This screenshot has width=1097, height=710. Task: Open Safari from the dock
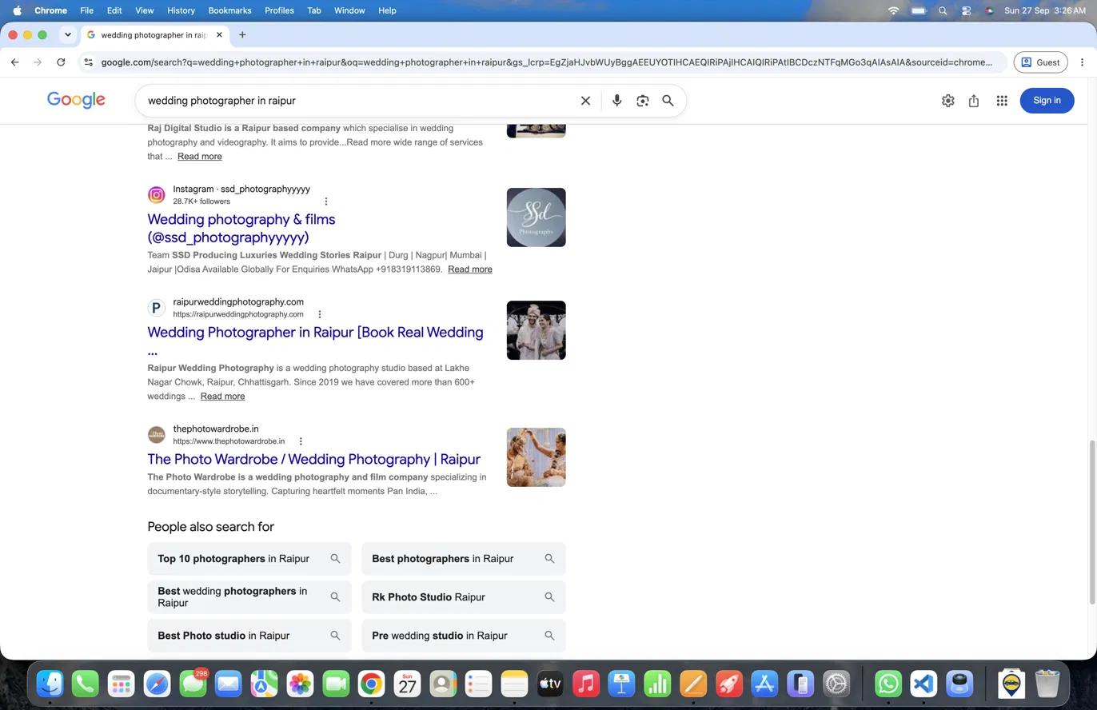pyautogui.click(x=157, y=684)
